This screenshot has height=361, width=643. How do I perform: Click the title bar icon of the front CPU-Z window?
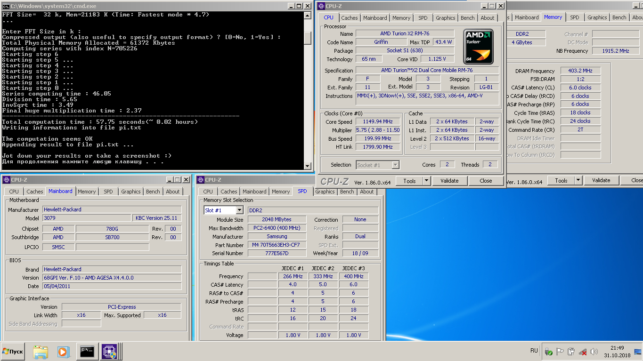coord(321,6)
